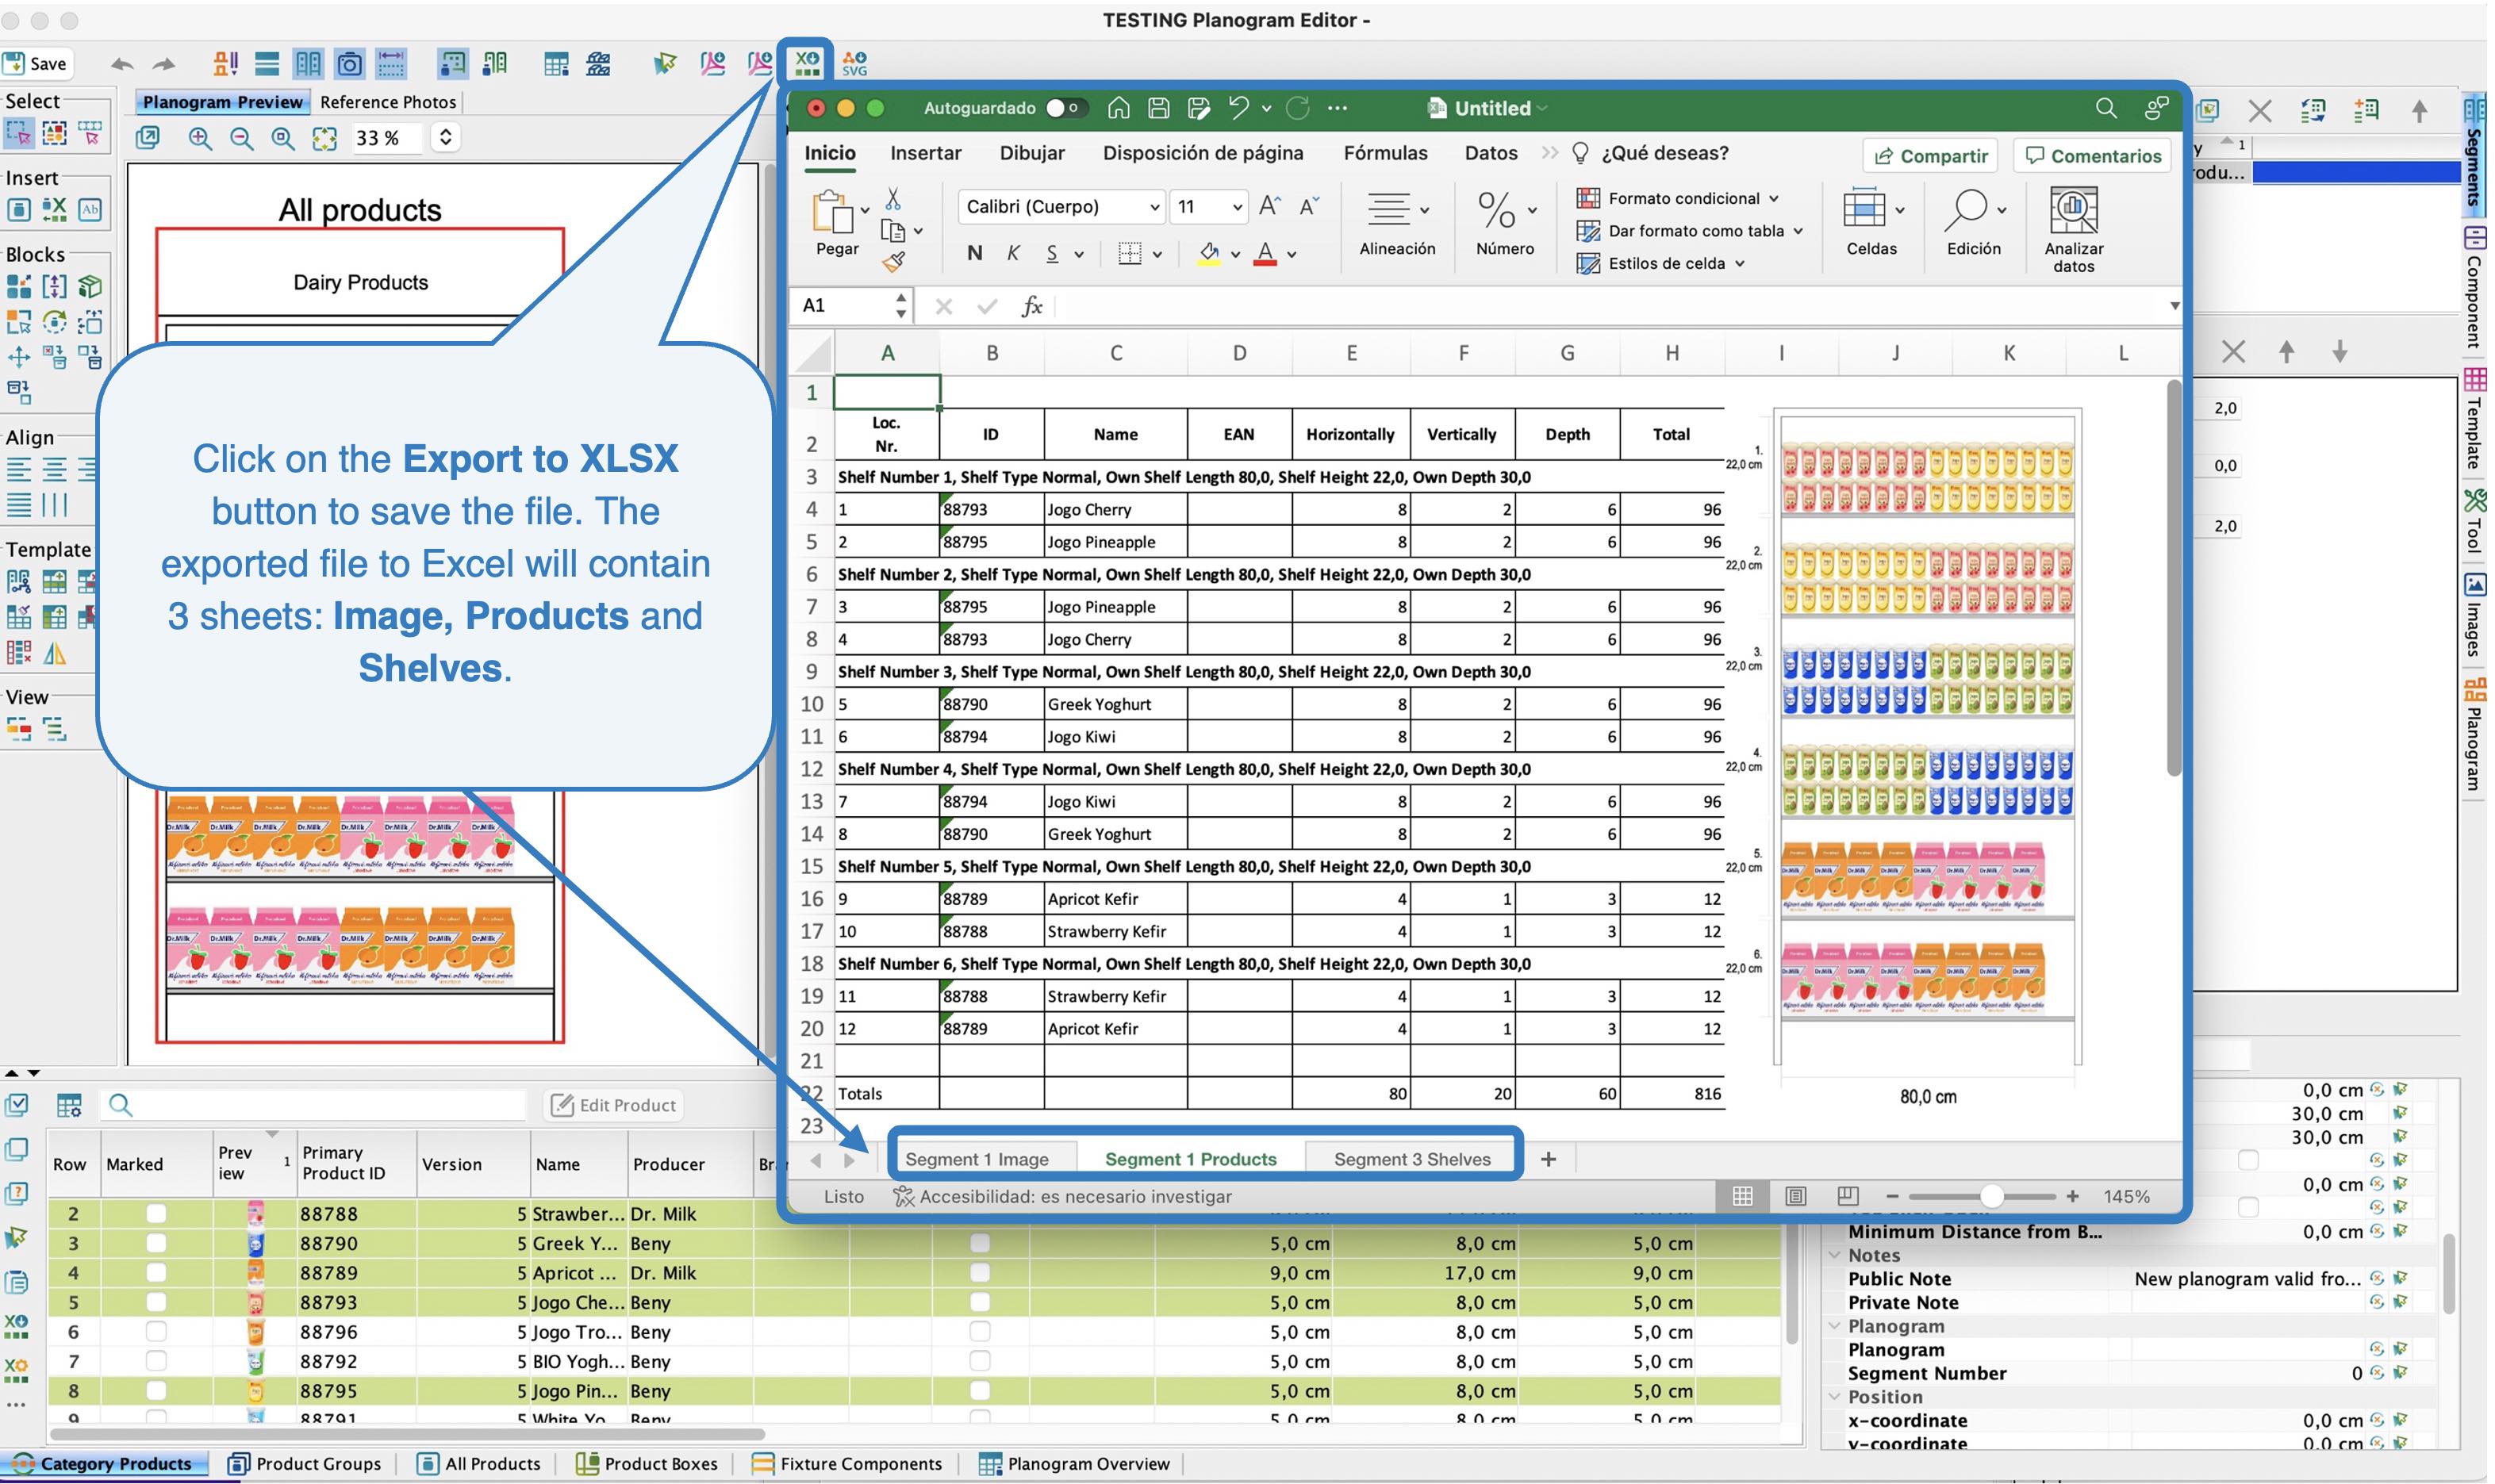
Task: Check the Marked box for product 88795
Action: (156, 1391)
